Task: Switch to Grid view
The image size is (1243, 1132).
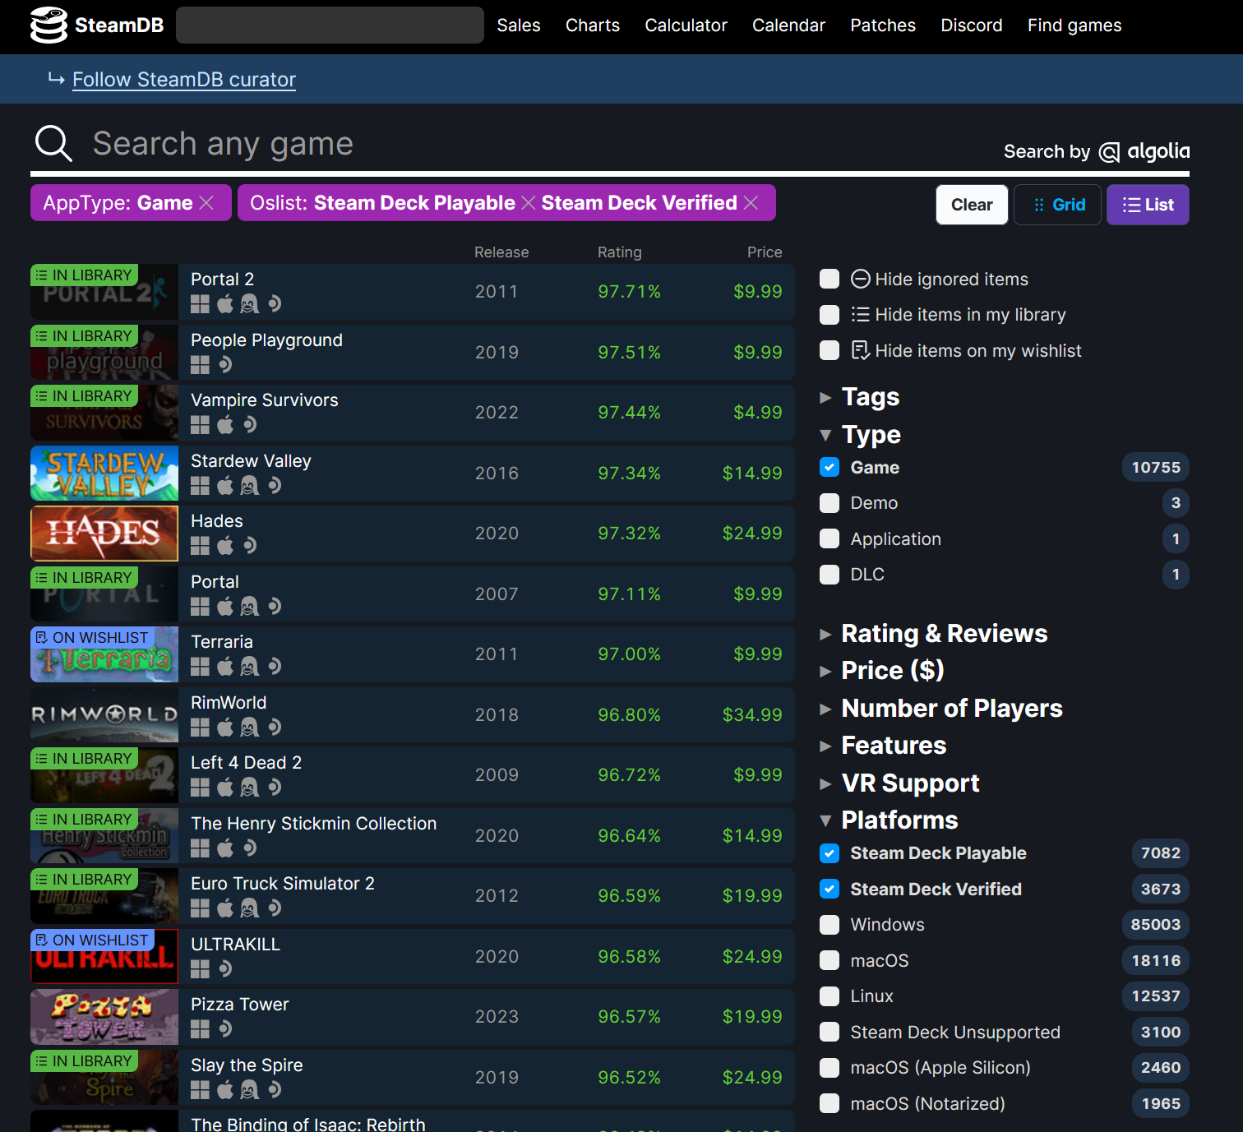Action: (1058, 205)
